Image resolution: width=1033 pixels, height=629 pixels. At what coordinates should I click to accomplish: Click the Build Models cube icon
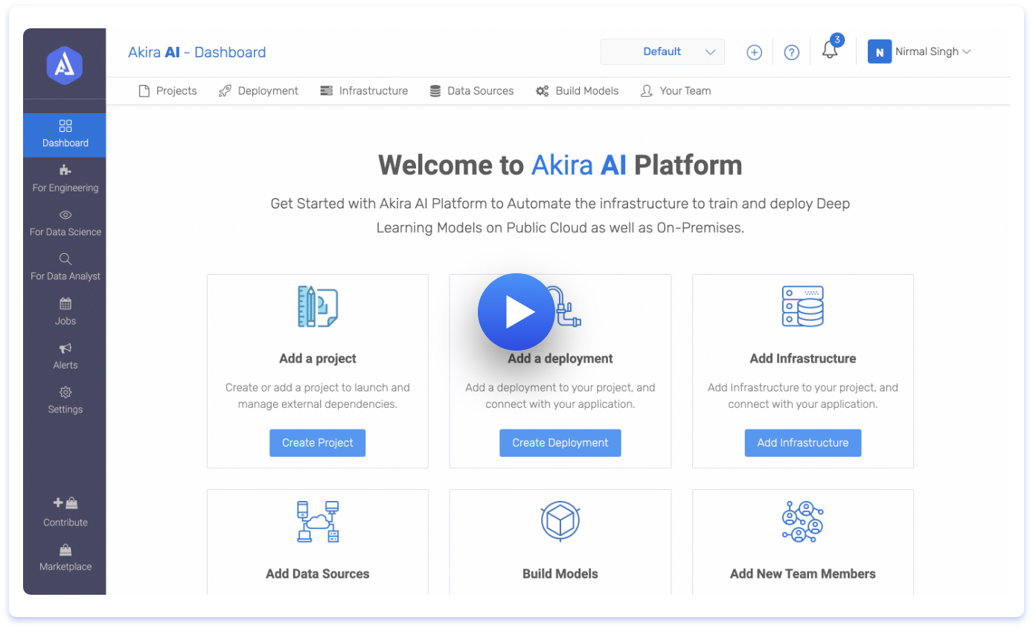[560, 521]
